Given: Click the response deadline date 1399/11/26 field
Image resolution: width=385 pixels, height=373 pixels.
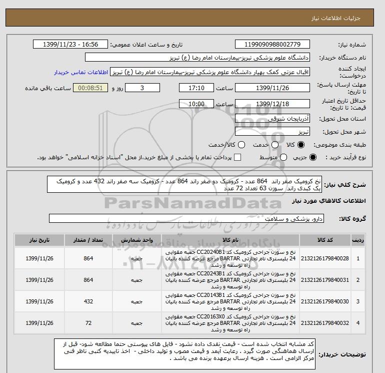Looking at the screenshot, I should coord(272,88).
